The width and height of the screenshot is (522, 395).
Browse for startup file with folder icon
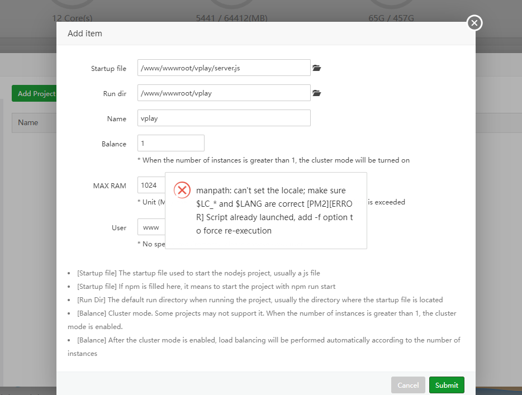(317, 68)
